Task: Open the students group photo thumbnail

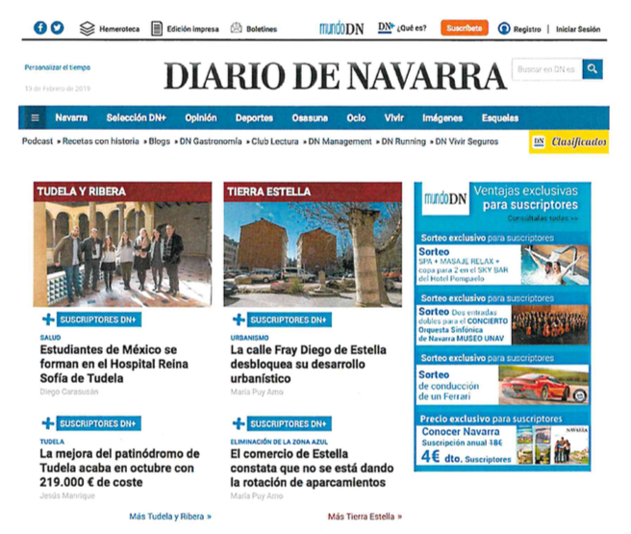Action: coord(122,254)
